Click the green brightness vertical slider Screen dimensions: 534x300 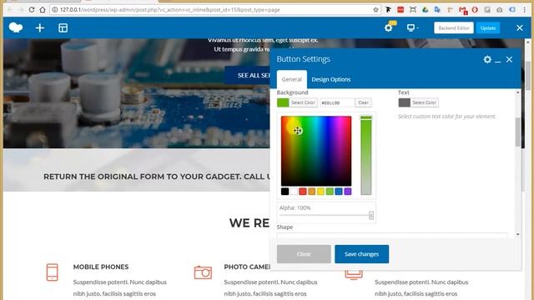[366, 155]
